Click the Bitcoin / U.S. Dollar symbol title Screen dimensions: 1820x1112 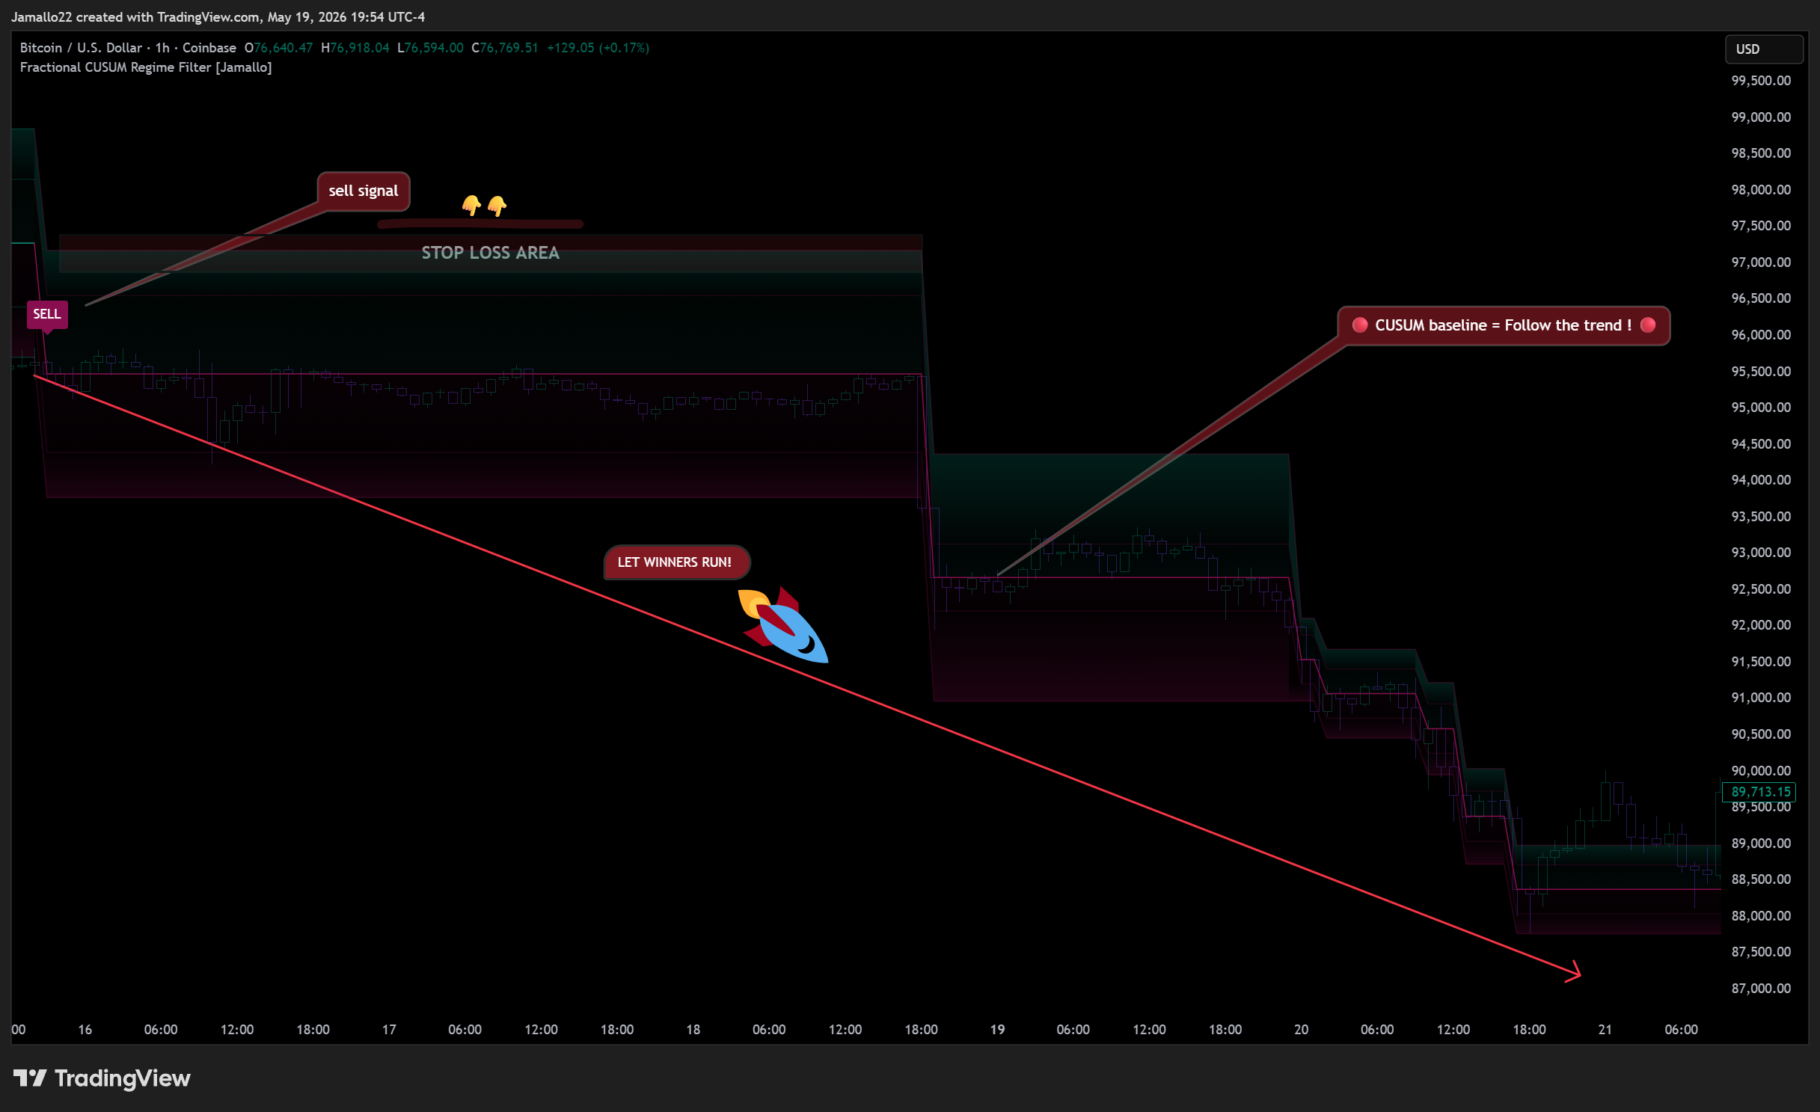tap(128, 48)
